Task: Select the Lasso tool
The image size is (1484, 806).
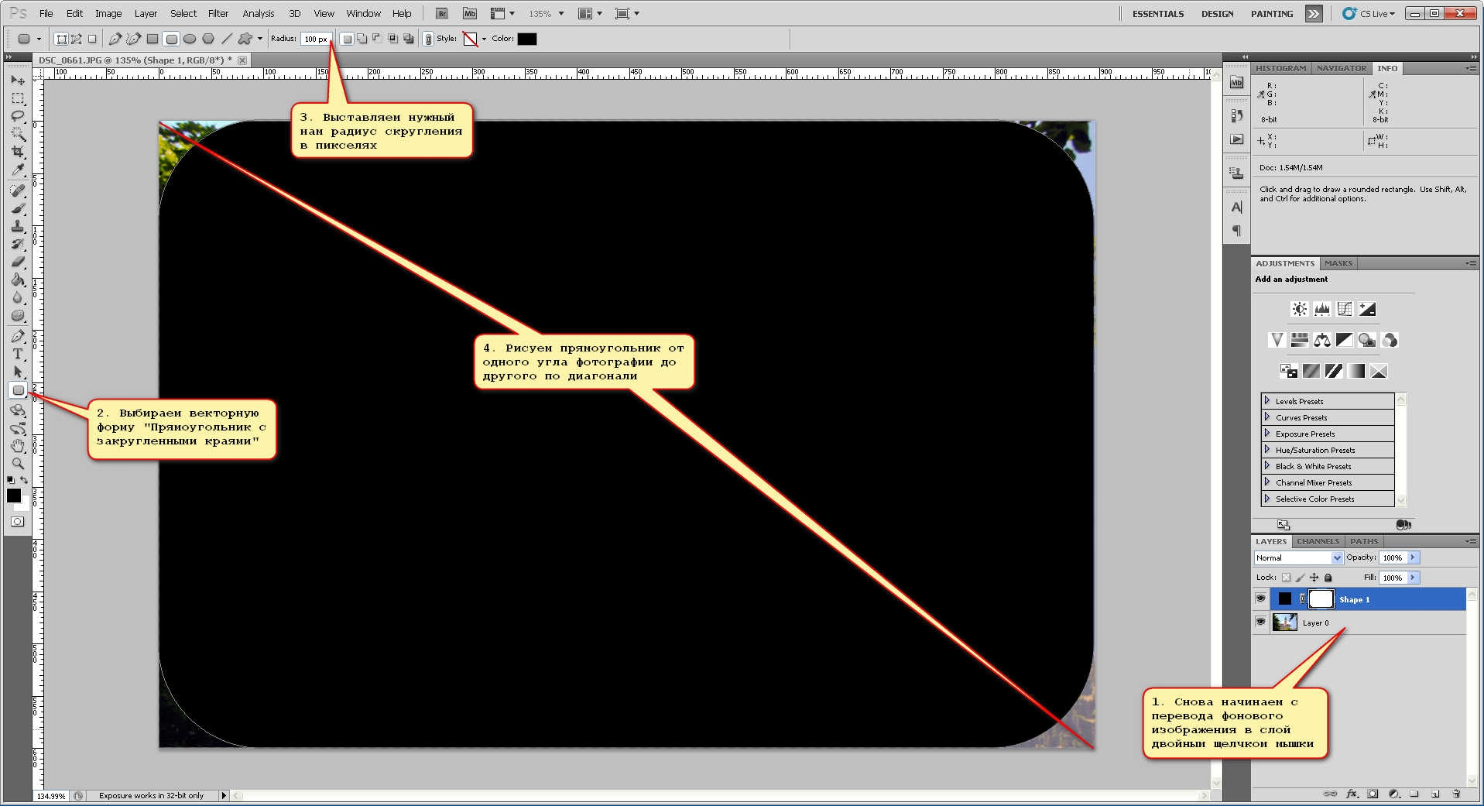Action: pos(18,116)
